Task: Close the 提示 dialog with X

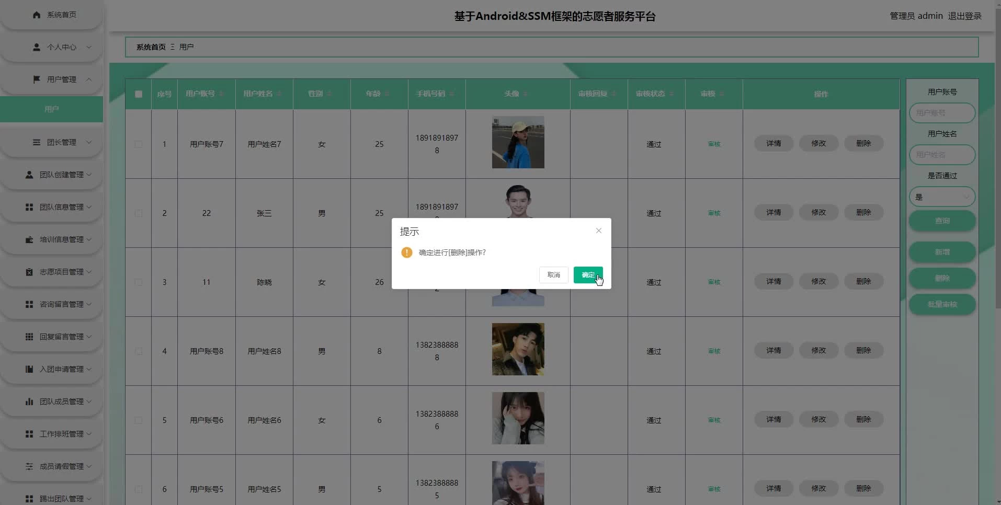Action: coord(599,231)
